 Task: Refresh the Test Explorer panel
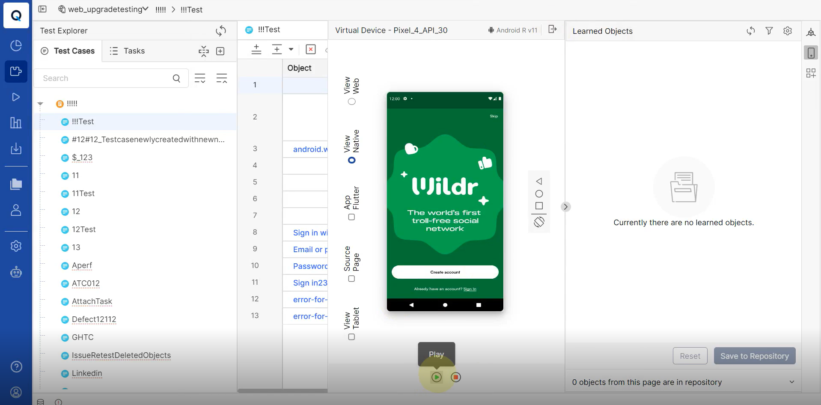221,31
